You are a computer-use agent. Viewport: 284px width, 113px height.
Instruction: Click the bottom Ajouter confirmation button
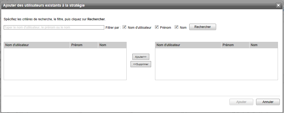[x=241, y=102]
